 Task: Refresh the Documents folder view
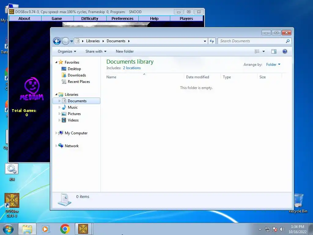[212, 41]
